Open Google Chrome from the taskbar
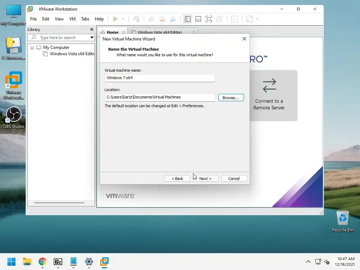The height and width of the screenshot is (270, 360). 43,262
